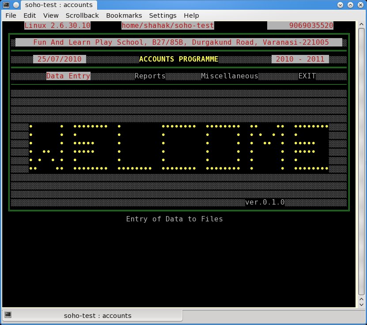Open the View menu

[51, 15]
